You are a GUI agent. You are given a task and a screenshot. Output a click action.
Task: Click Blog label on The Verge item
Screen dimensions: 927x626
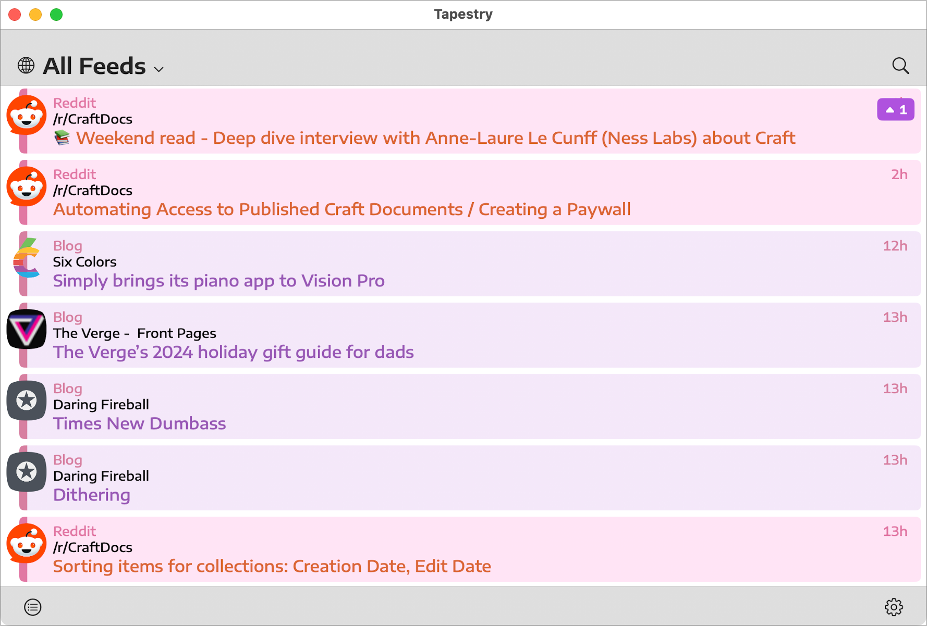coord(68,317)
